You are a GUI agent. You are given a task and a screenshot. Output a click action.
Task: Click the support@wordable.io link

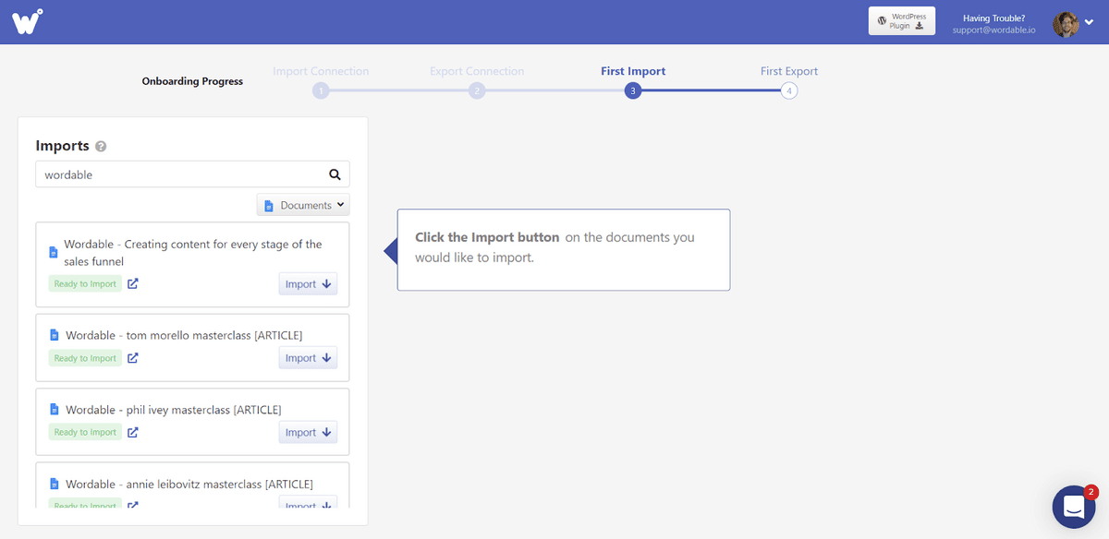(993, 29)
